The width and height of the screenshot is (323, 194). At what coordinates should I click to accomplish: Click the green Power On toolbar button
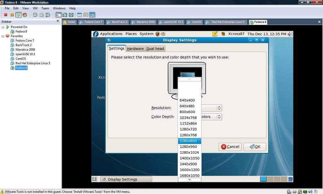click(x=19, y=15)
